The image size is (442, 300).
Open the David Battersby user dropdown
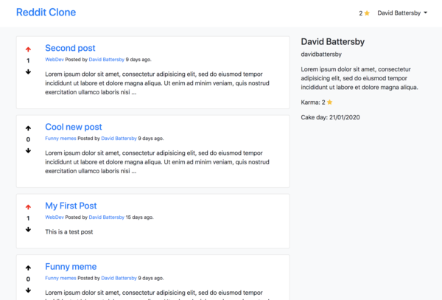402,13
